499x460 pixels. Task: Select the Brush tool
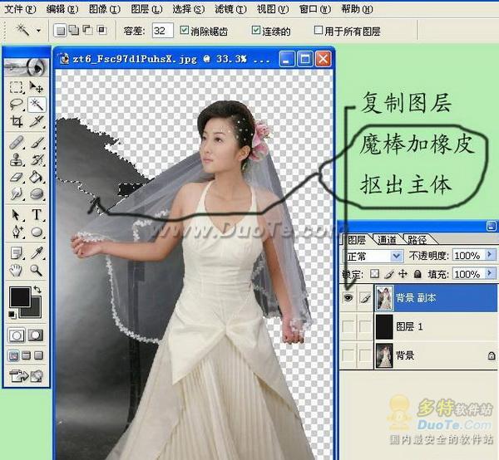coord(37,143)
